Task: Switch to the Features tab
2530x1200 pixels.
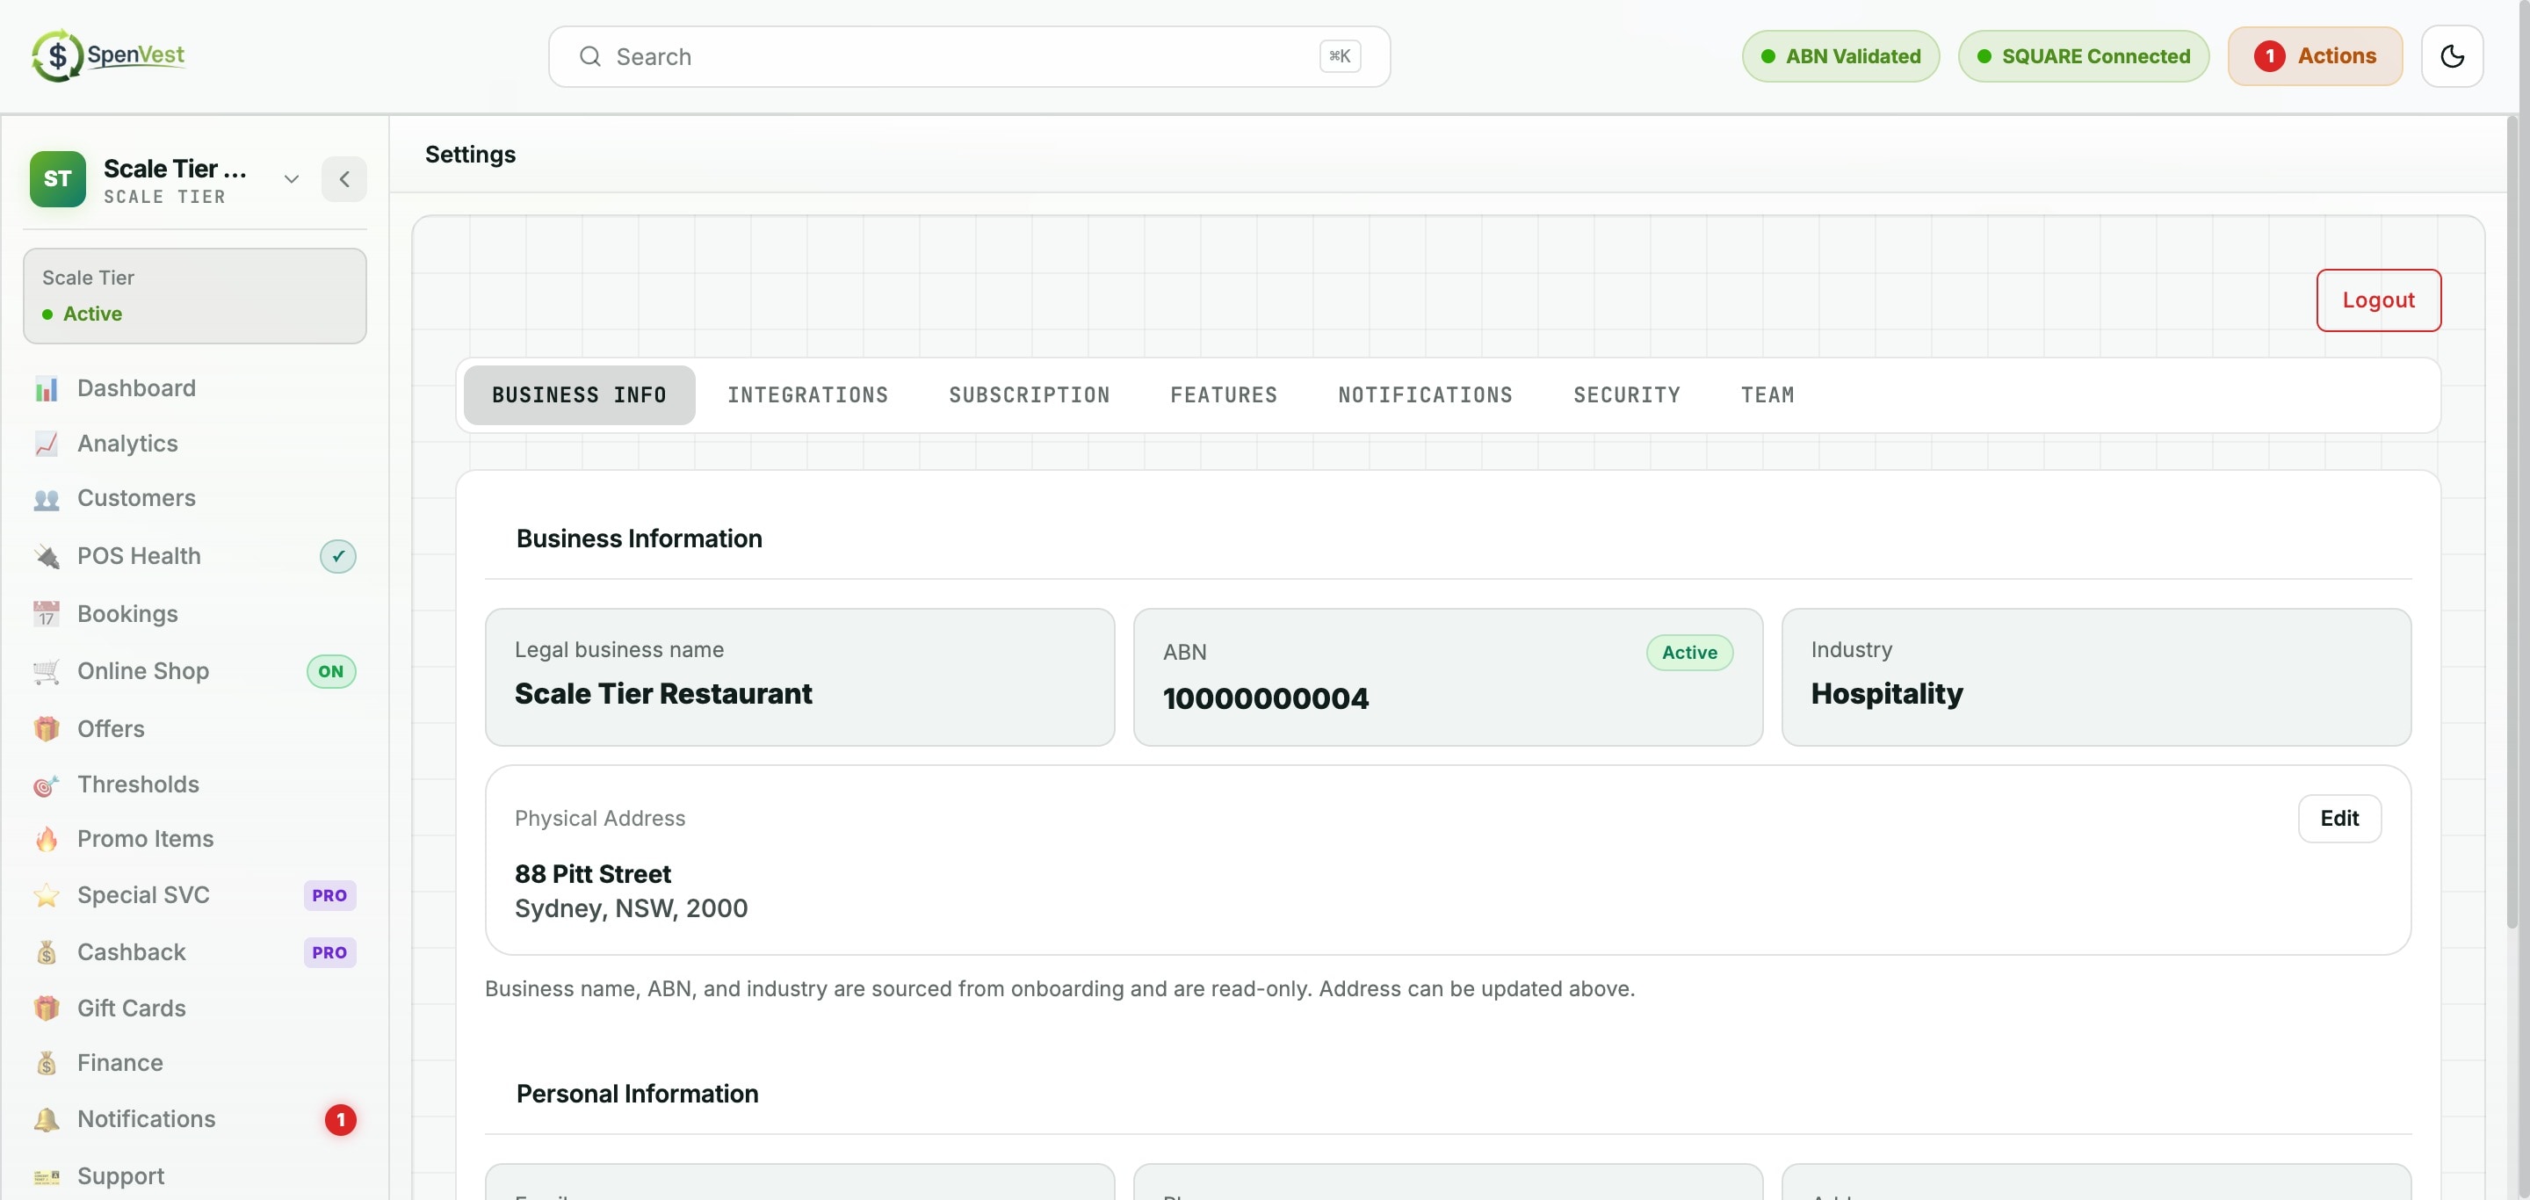Action: [x=1223, y=394]
